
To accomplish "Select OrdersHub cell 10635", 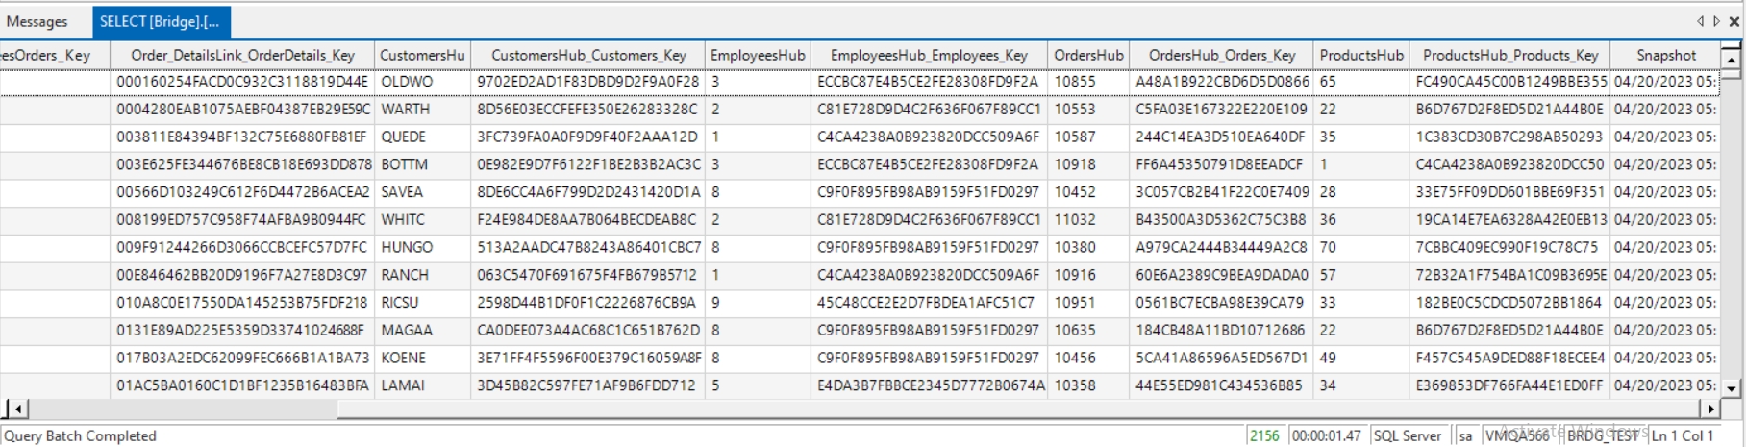I will [1088, 330].
